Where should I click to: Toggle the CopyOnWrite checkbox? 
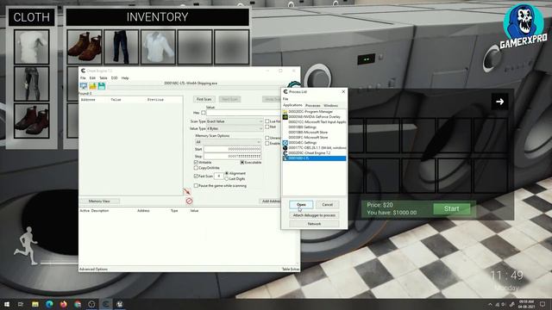tap(196, 168)
